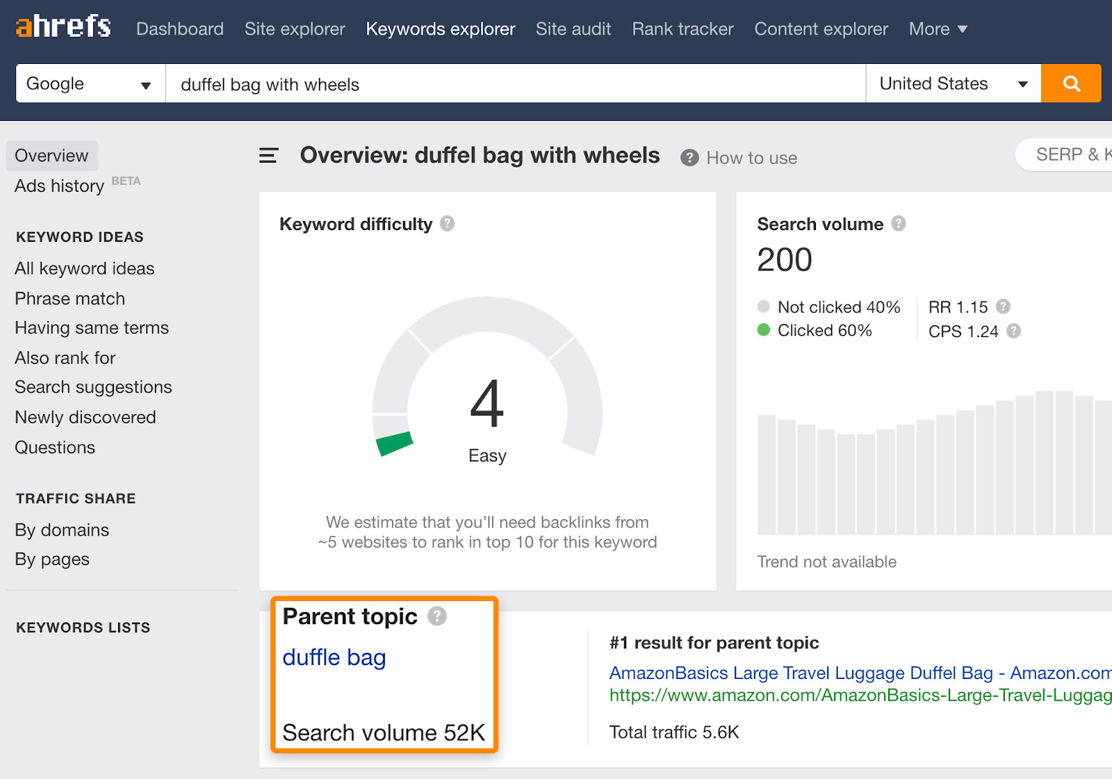Screen dimensions: 1112x779
Task: Click the keyword search input field
Action: click(516, 83)
